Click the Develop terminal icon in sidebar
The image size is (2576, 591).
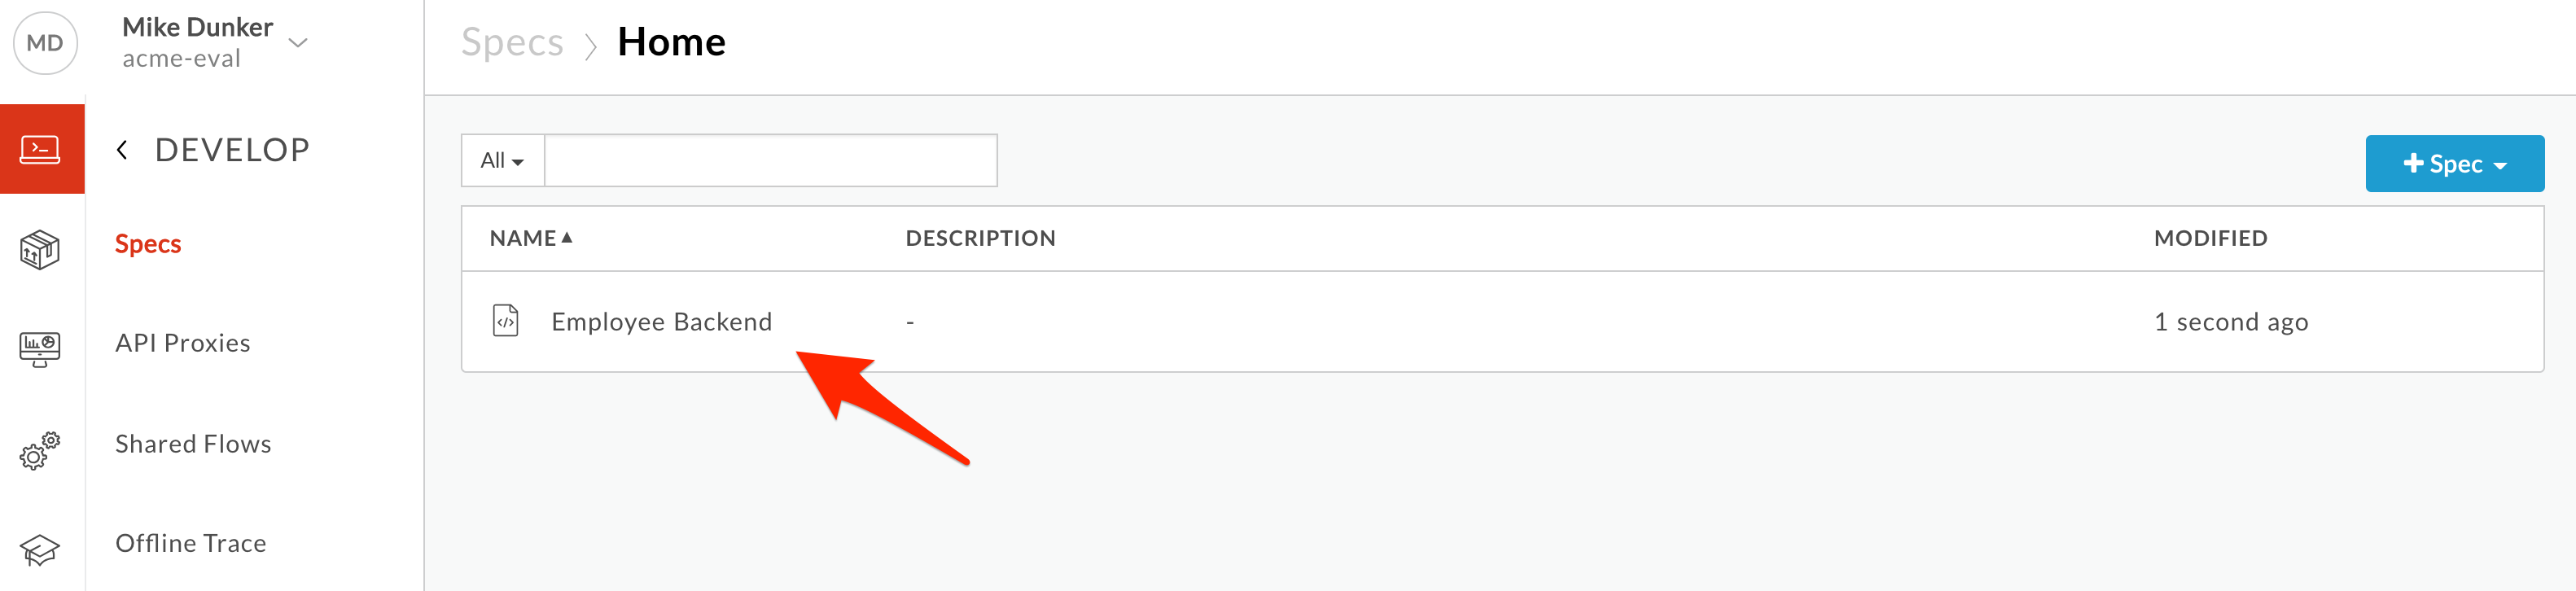(x=41, y=149)
